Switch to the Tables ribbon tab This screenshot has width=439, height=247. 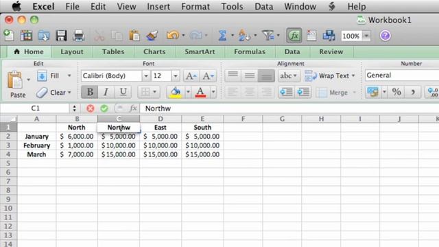(x=113, y=52)
